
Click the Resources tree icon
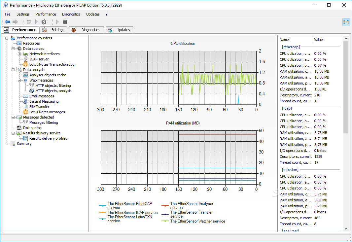(x=19, y=43)
